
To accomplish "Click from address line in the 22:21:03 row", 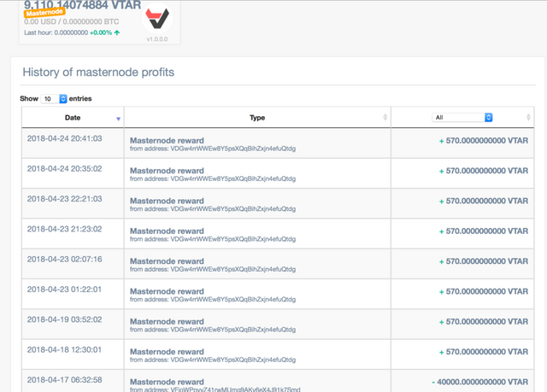I will click(213, 209).
